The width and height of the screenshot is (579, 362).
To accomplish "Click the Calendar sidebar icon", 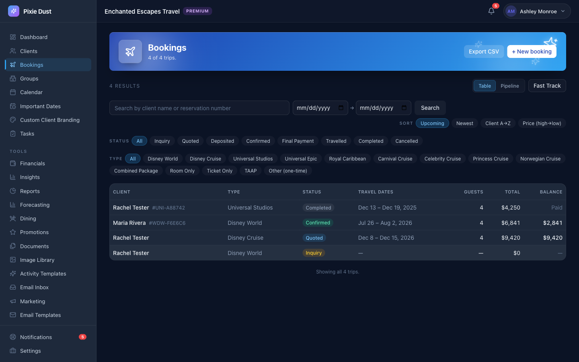I will [13, 92].
